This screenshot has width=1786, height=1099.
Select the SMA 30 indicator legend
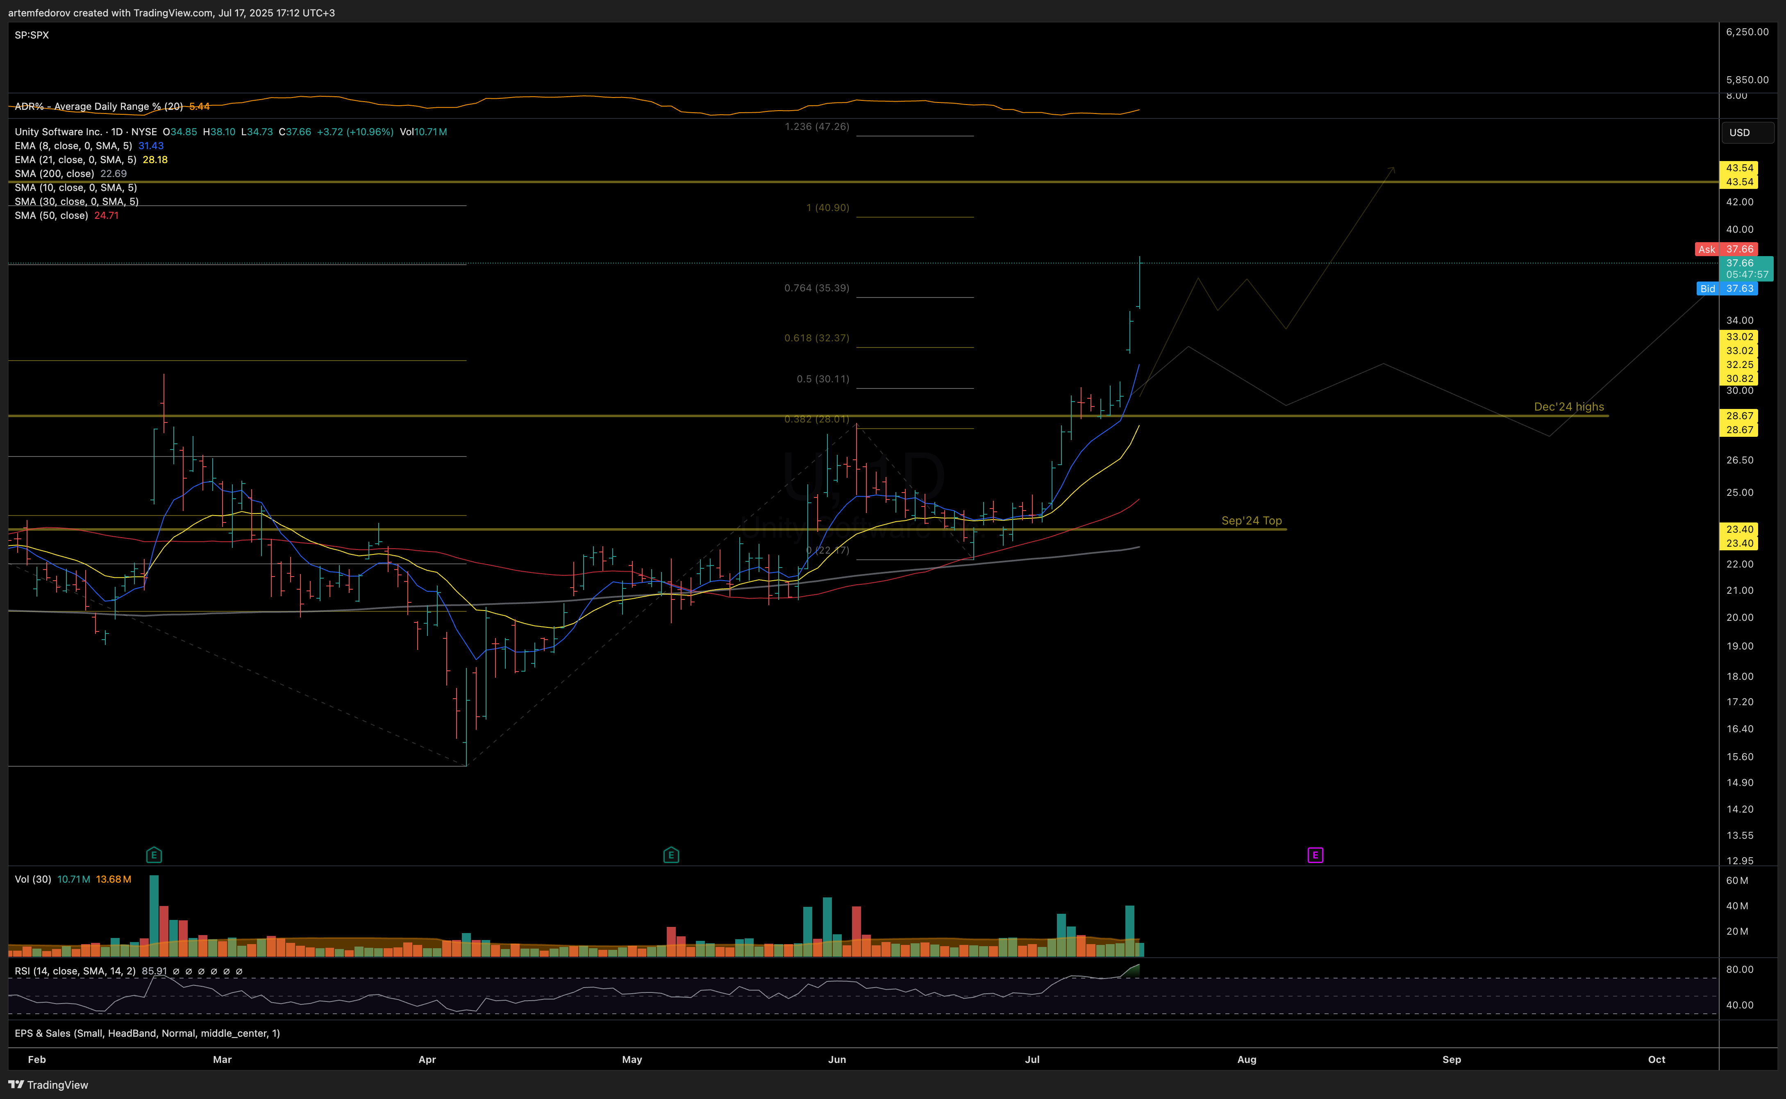pyautogui.click(x=76, y=201)
